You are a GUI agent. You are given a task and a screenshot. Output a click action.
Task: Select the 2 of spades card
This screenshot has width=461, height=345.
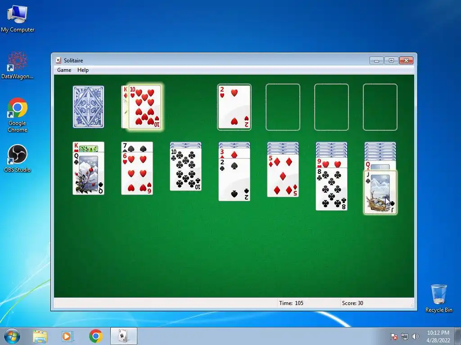234,180
